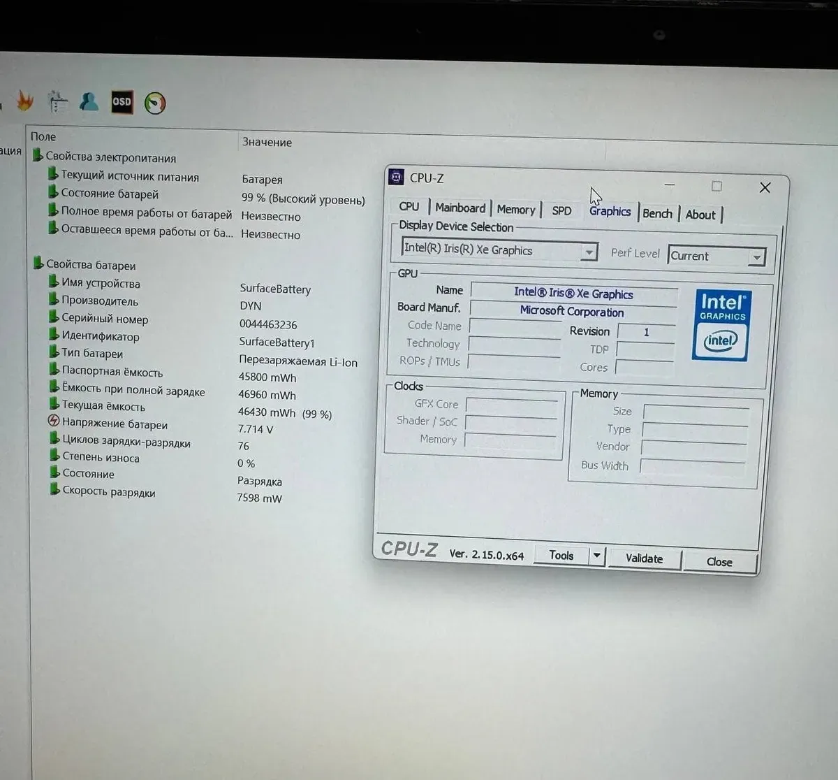Open the OSD panel icon
The width and height of the screenshot is (838, 780).
point(122,102)
